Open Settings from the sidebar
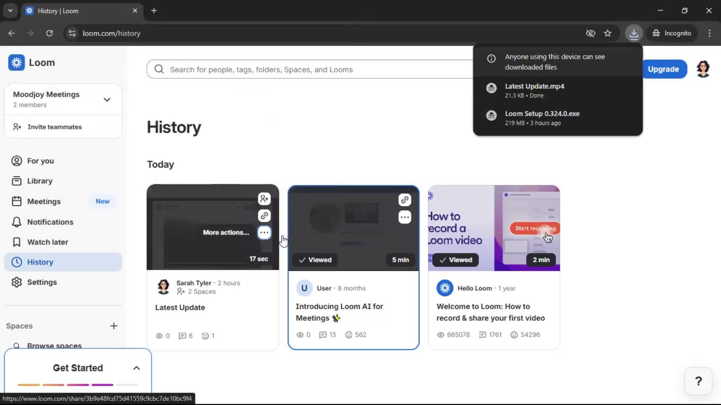721x405 pixels. pos(42,282)
